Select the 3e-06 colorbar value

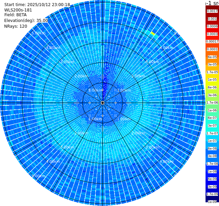pos(212,95)
